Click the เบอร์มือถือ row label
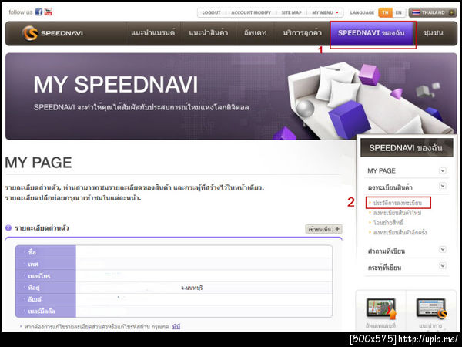Image resolution: width=462 pixels, height=347 pixels. coord(42,312)
